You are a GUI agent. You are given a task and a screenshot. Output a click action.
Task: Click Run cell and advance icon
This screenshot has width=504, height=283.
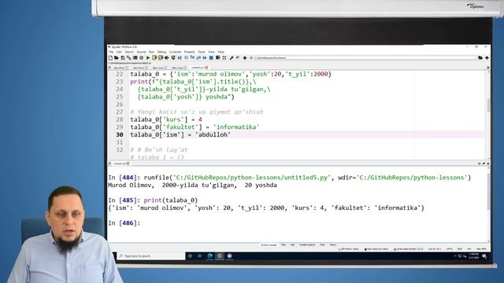click(x=161, y=57)
